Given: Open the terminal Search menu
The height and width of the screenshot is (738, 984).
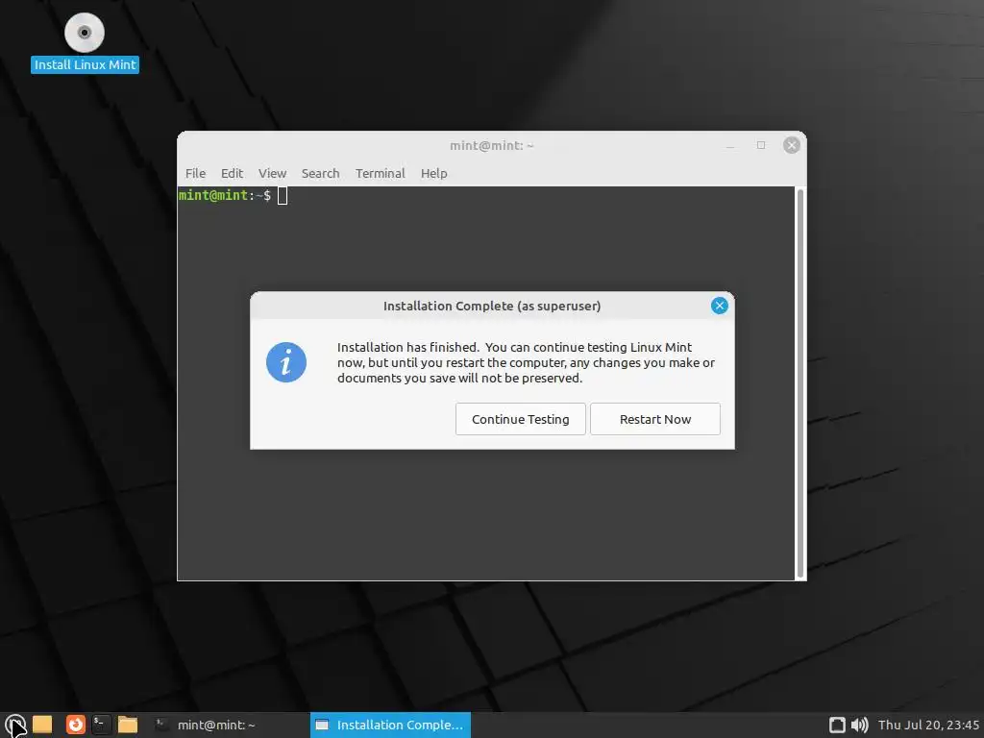Looking at the screenshot, I should pos(320,173).
